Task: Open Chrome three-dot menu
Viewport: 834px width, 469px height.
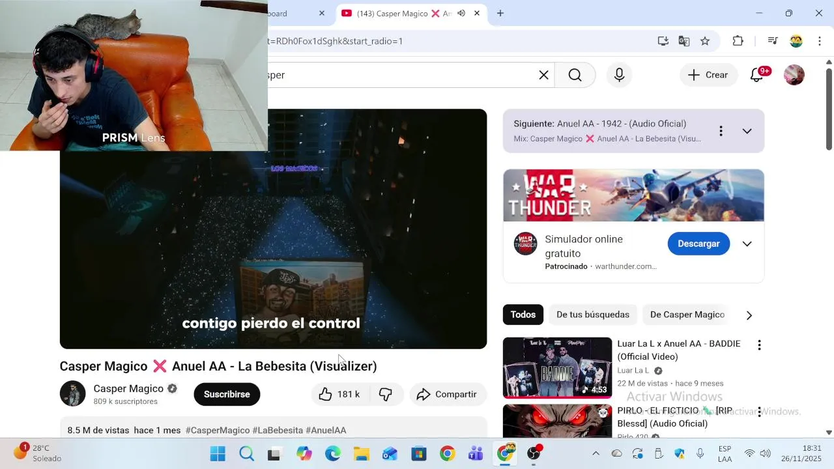Action: tap(820, 41)
